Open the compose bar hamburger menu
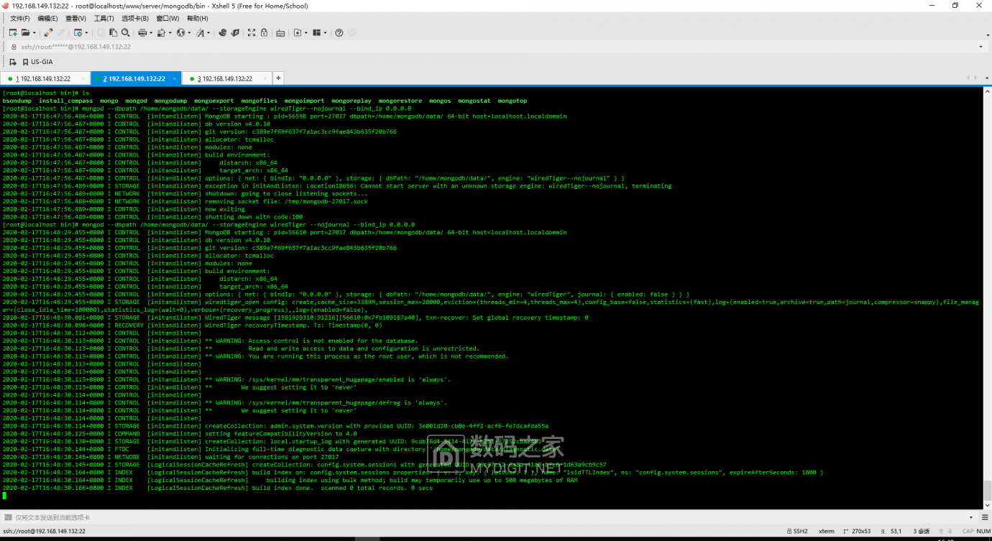 point(985,517)
